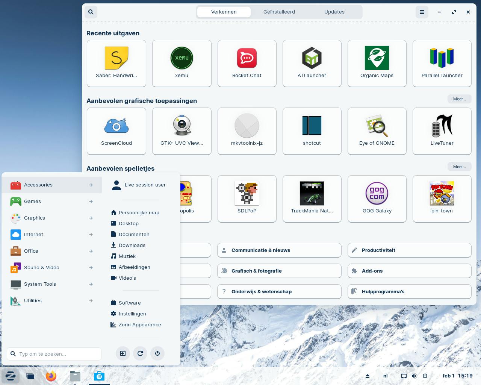The width and height of the screenshot is (481, 385).
Task: Open Persoonlijke map from the menu
Action: tap(135, 213)
